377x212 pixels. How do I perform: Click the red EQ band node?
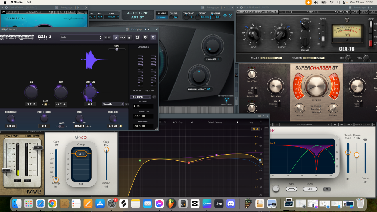(x=189, y=163)
